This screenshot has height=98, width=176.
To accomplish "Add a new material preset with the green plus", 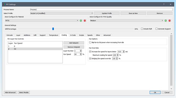I will (x=81, y=21).
